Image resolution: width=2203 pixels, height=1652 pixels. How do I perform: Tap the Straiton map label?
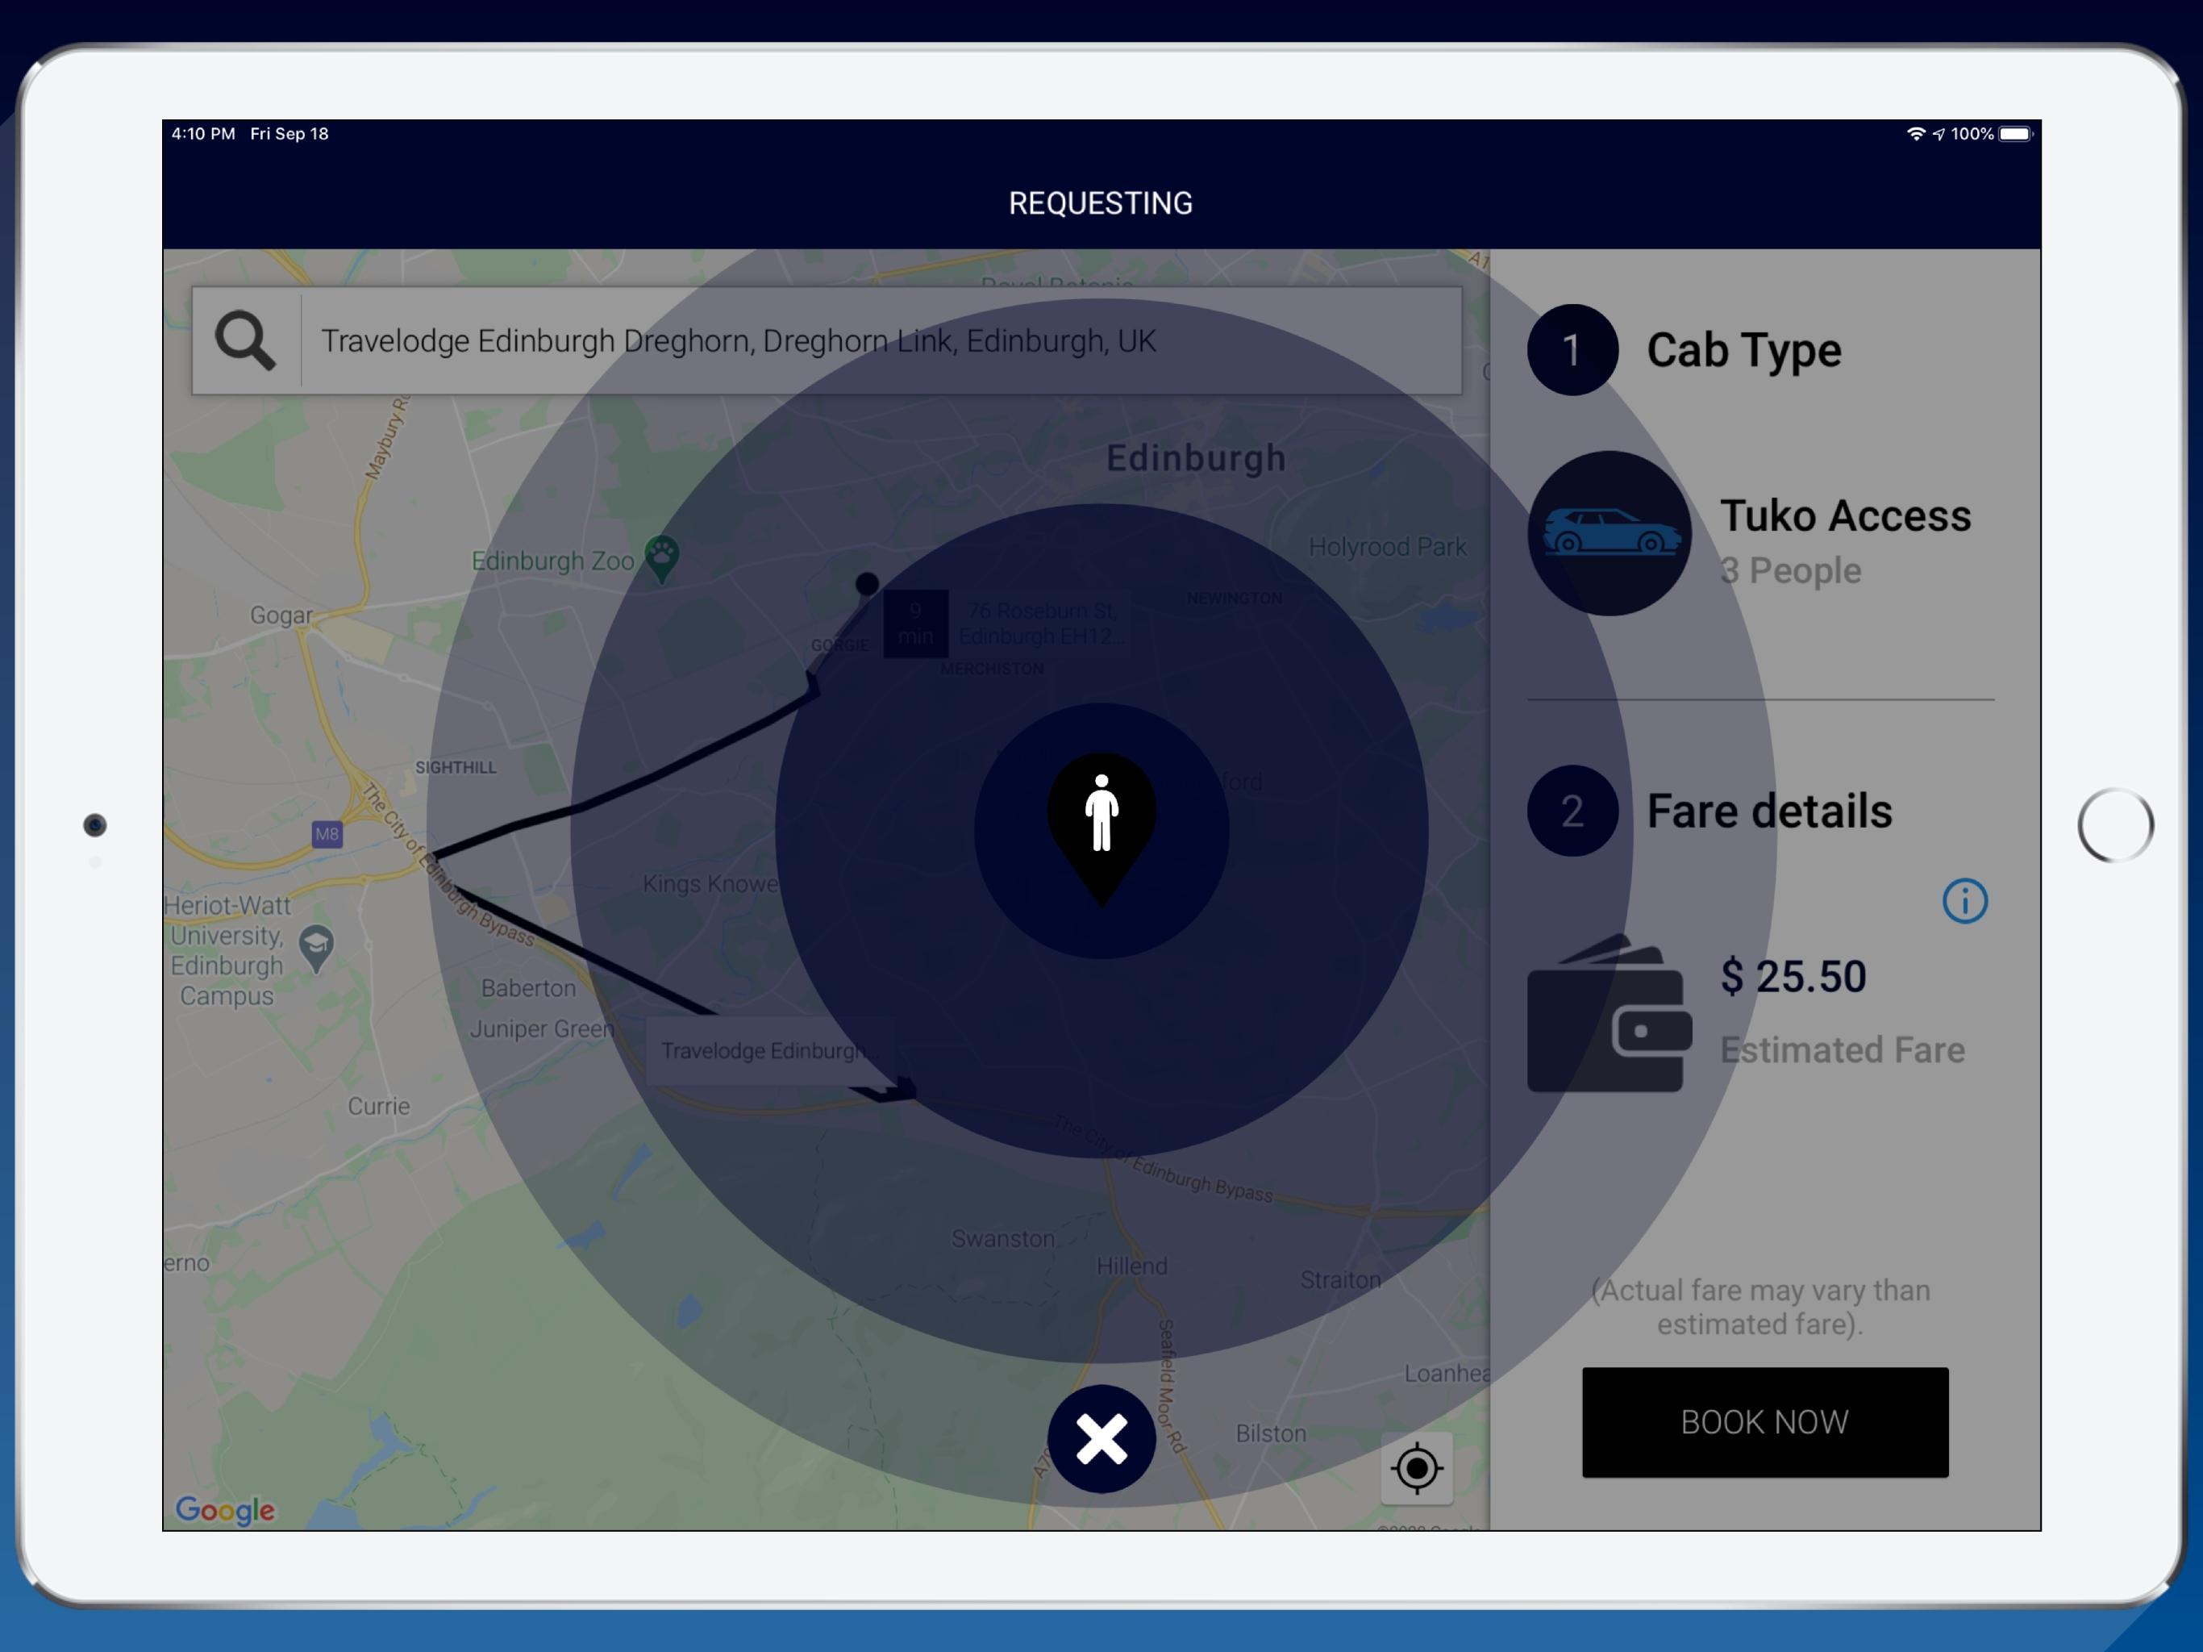click(1340, 1279)
